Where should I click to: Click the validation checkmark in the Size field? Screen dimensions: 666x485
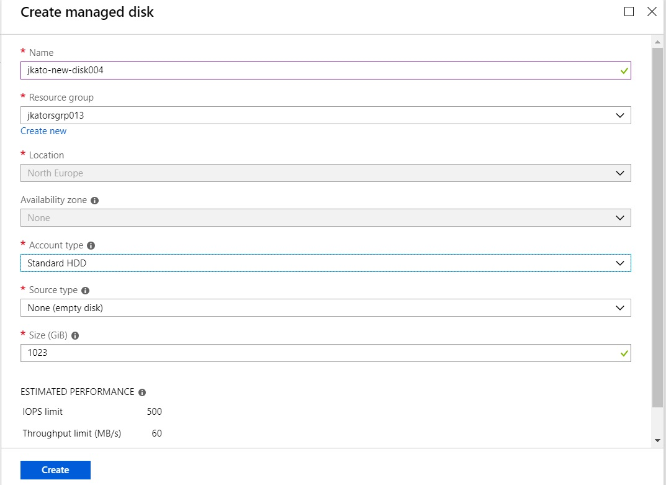(x=624, y=353)
